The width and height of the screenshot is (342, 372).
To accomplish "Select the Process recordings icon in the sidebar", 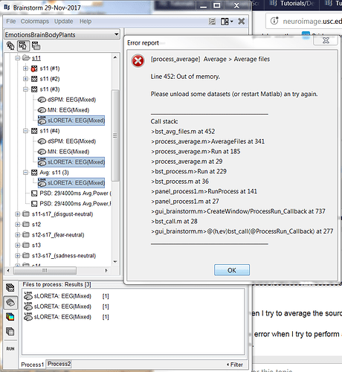I will pyautogui.click(x=10, y=288).
